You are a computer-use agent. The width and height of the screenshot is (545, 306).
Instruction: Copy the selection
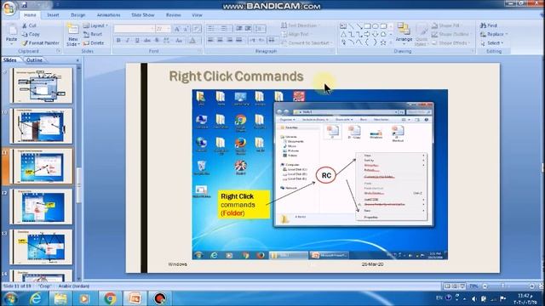[31, 34]
